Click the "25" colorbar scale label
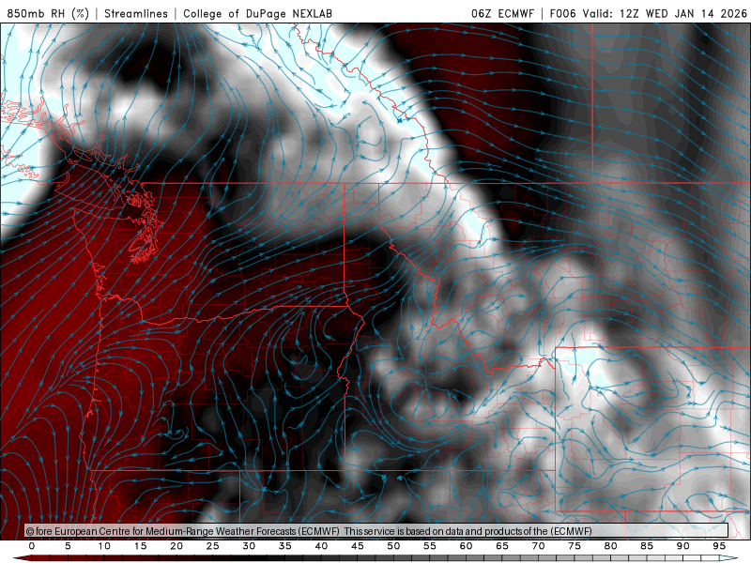This screenshot has height=563, width=751. coord(213,546)
